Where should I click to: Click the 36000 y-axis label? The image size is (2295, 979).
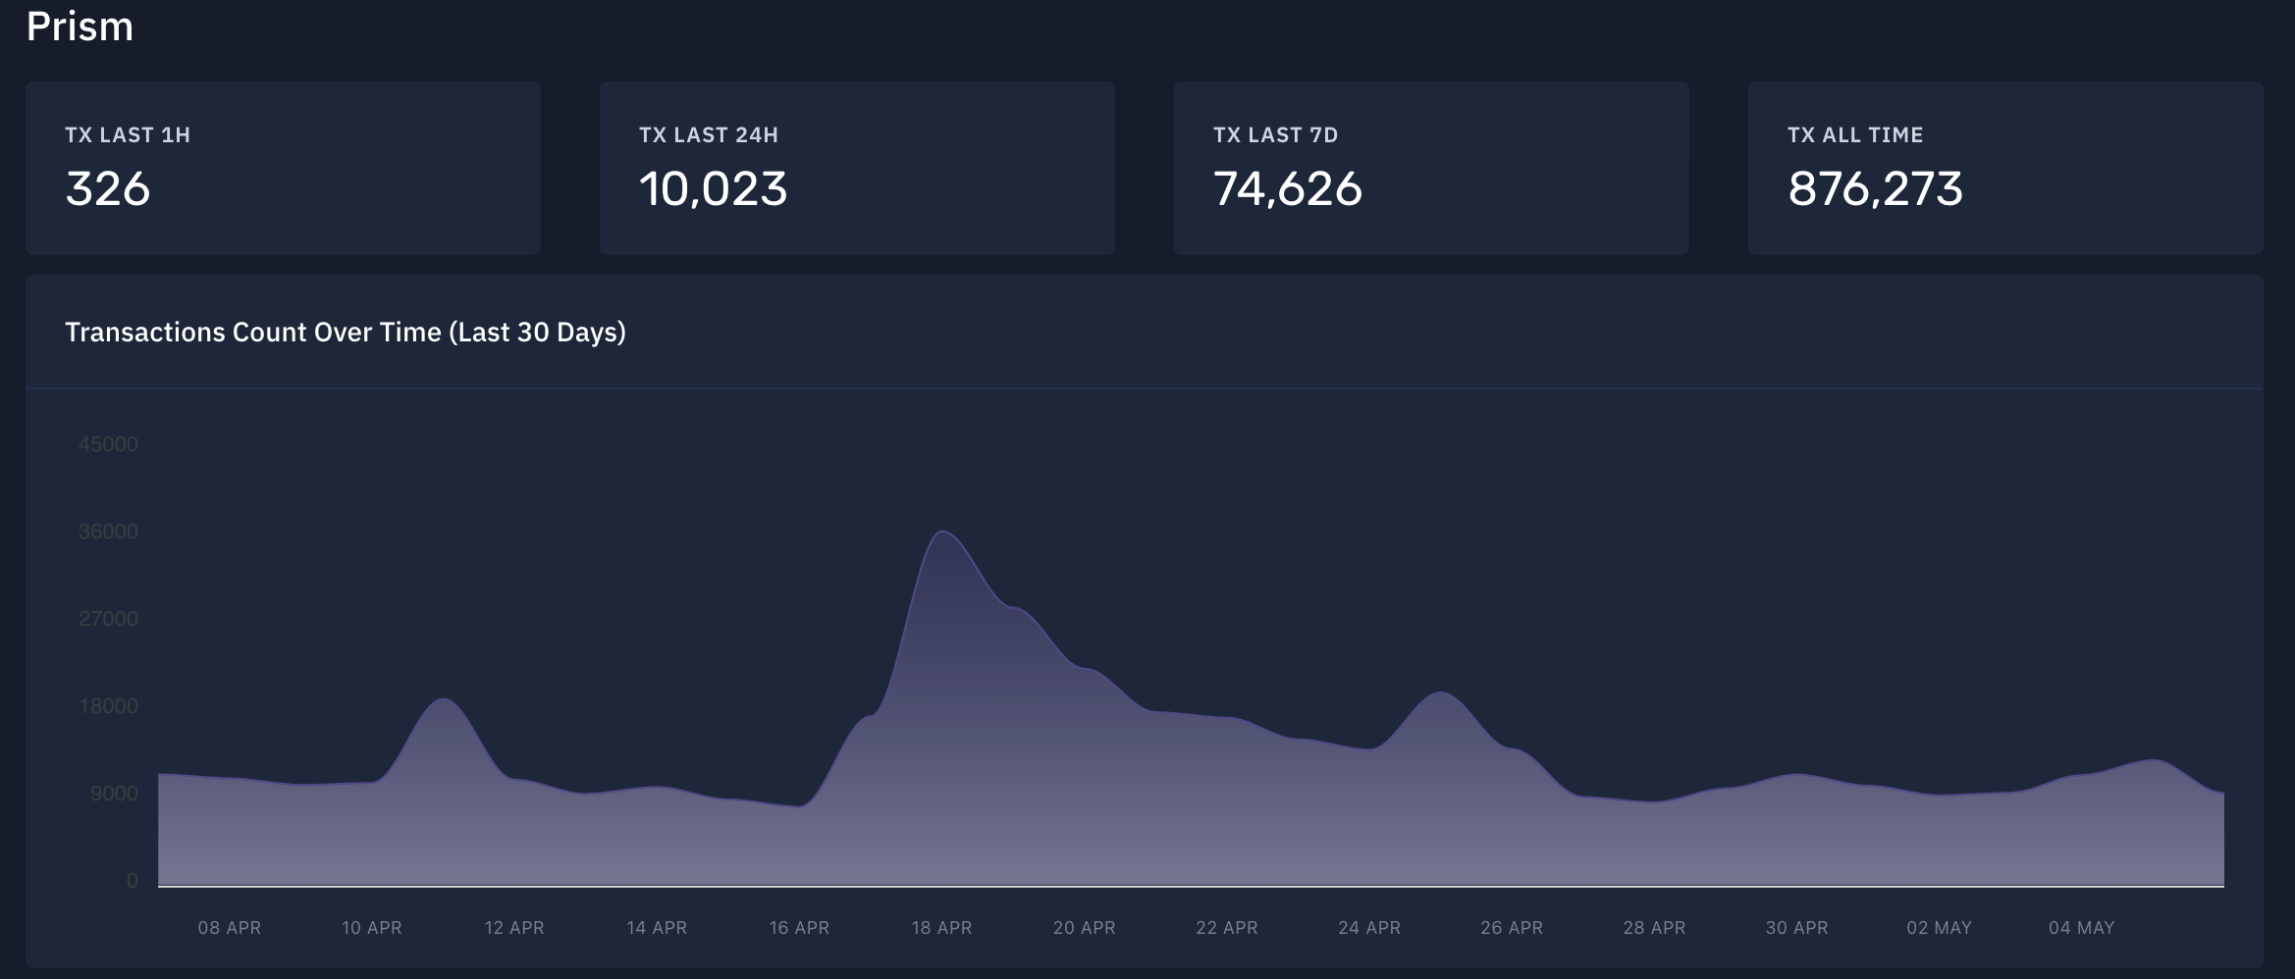click(108, 532)
